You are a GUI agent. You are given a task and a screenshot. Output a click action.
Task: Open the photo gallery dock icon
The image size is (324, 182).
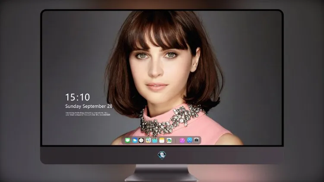[169, 140]
